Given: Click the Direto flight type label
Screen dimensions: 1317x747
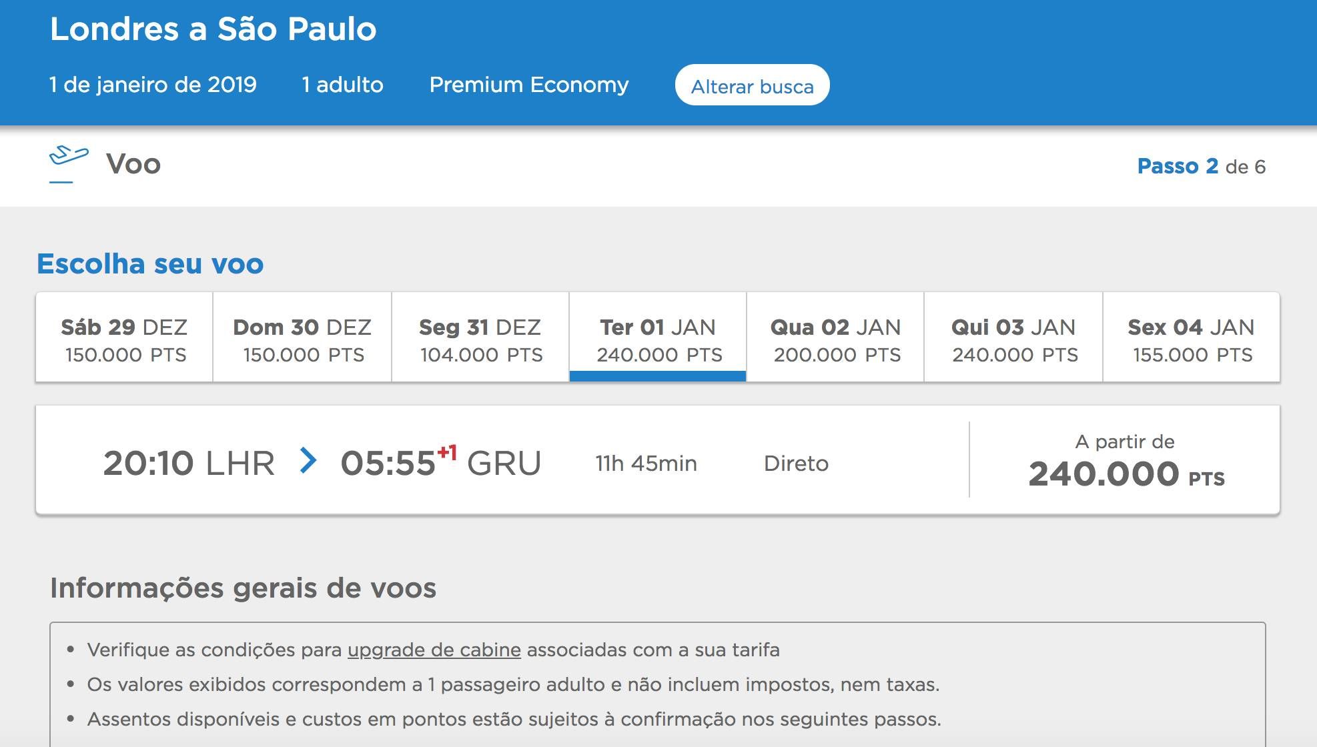Looking at the screenshot, I should (x=796, y=463).
